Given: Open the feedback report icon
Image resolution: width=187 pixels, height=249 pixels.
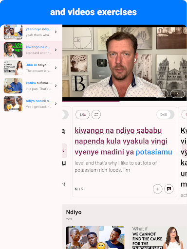Looking at the screenshot, I should coord(169,189).
